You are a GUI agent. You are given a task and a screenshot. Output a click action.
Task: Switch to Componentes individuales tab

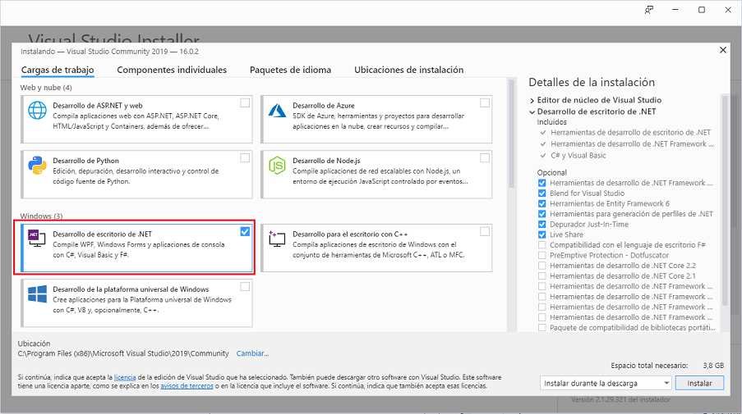tap(172, 71)
